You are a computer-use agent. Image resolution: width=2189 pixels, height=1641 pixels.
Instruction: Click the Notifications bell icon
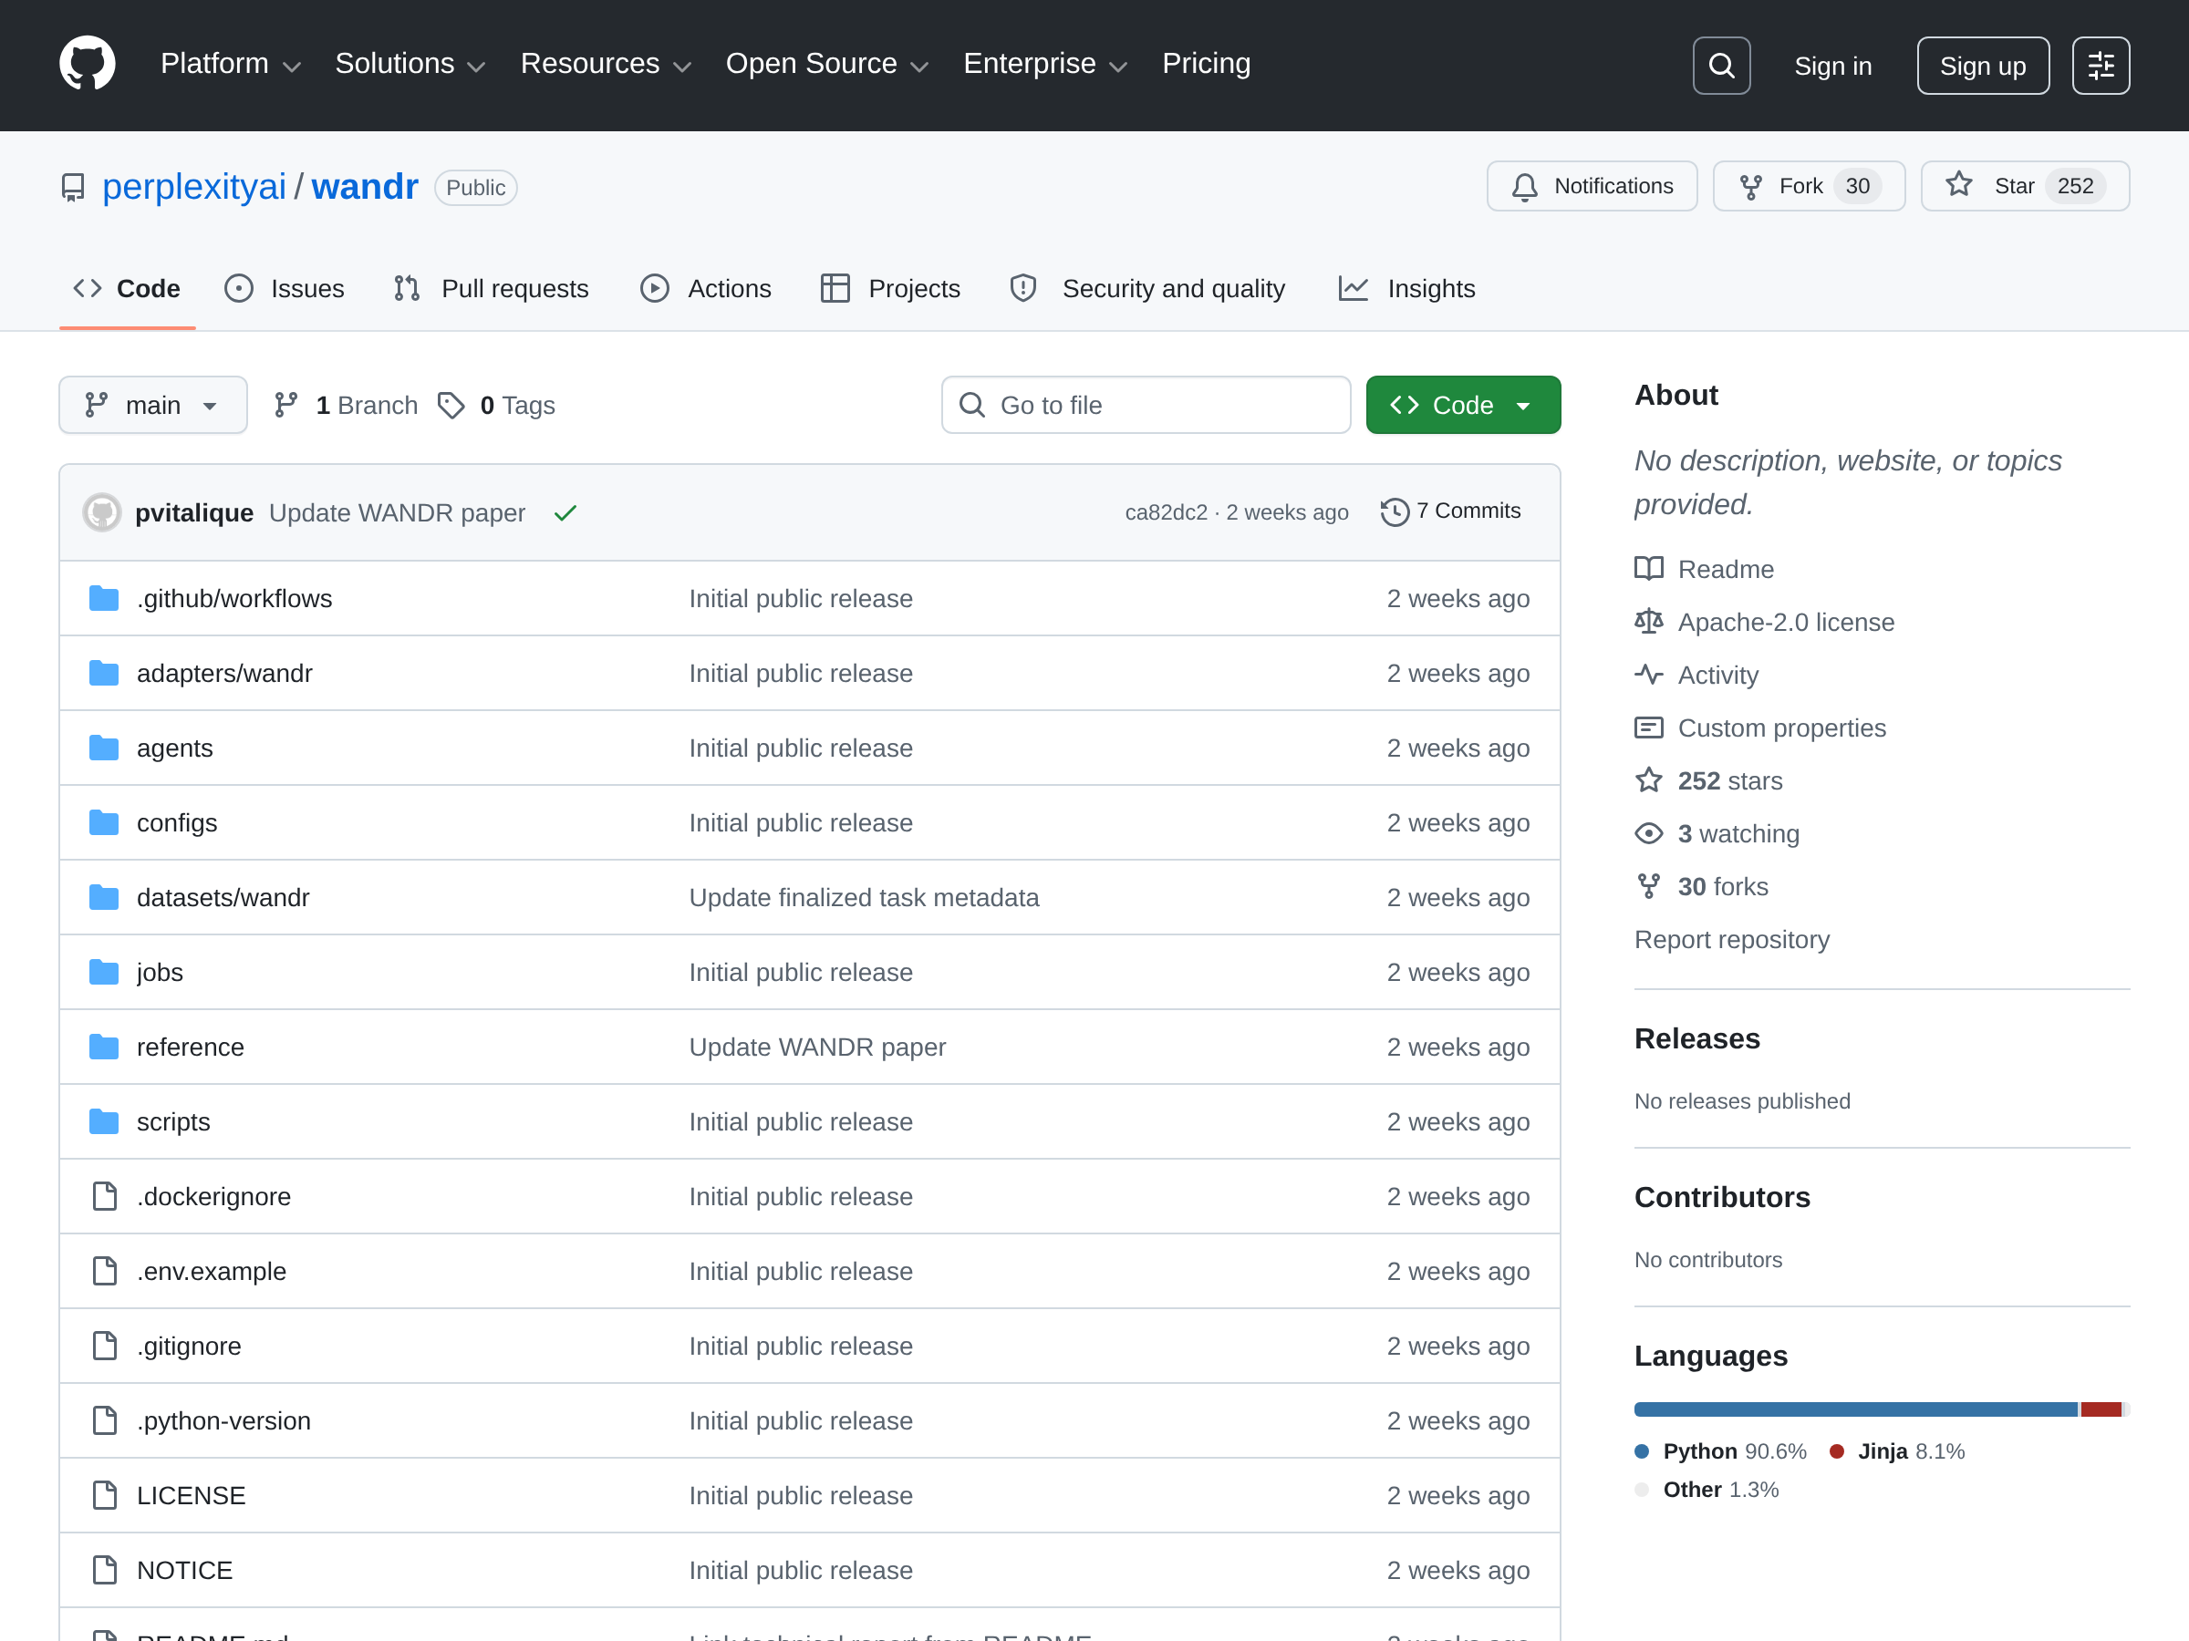[1525, 187]
